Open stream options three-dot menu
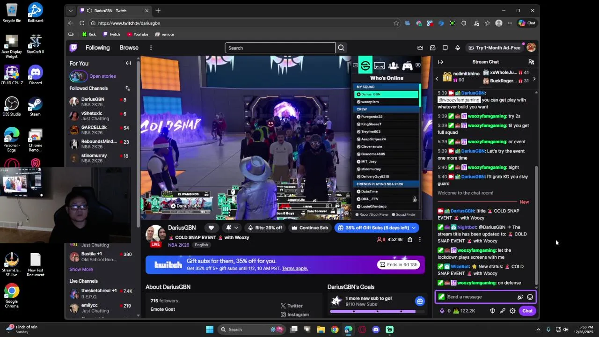The height and width of the screenshot is (337, 599). [420, 240]
